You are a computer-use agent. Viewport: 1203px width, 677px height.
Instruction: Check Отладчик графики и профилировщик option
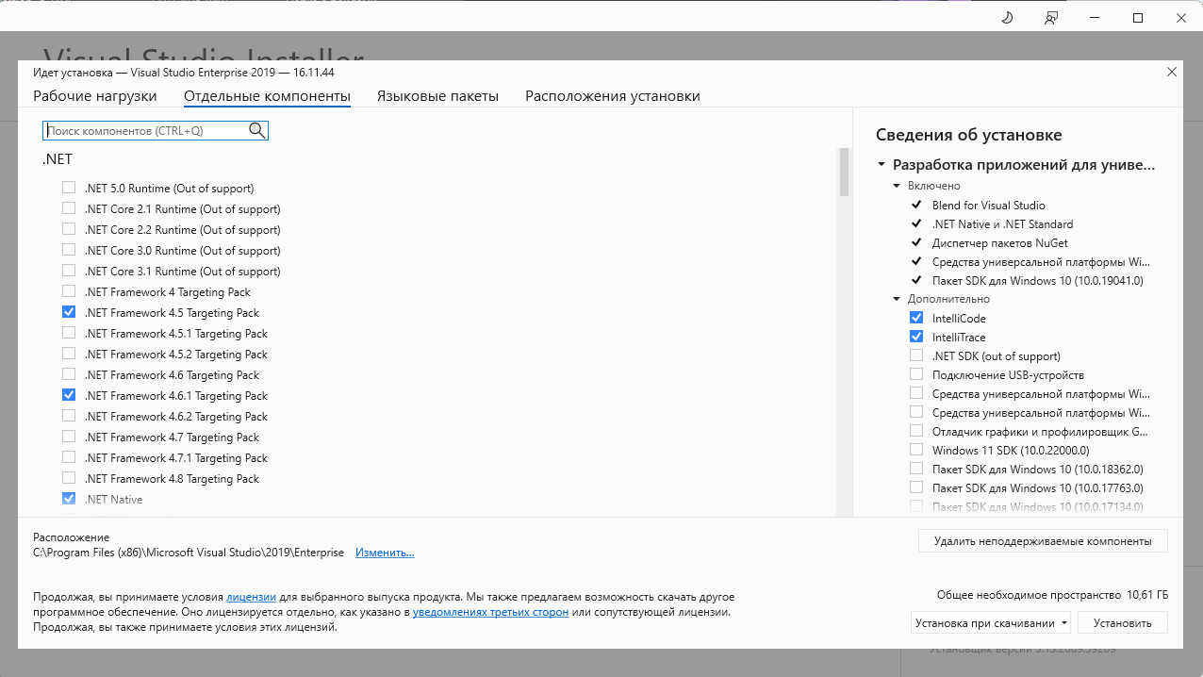click(916, 431)
